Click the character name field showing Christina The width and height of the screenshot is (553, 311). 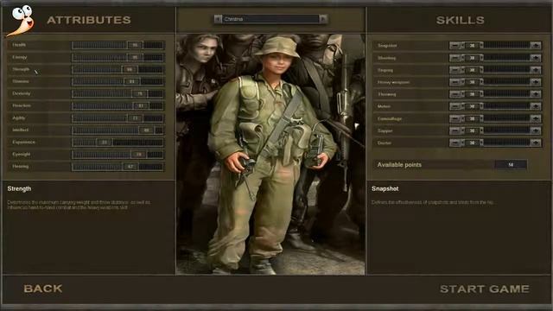pos(270,19)
